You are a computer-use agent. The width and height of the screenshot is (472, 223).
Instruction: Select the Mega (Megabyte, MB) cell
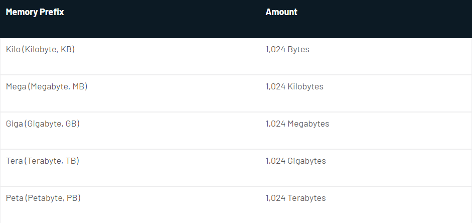point(47,87)
